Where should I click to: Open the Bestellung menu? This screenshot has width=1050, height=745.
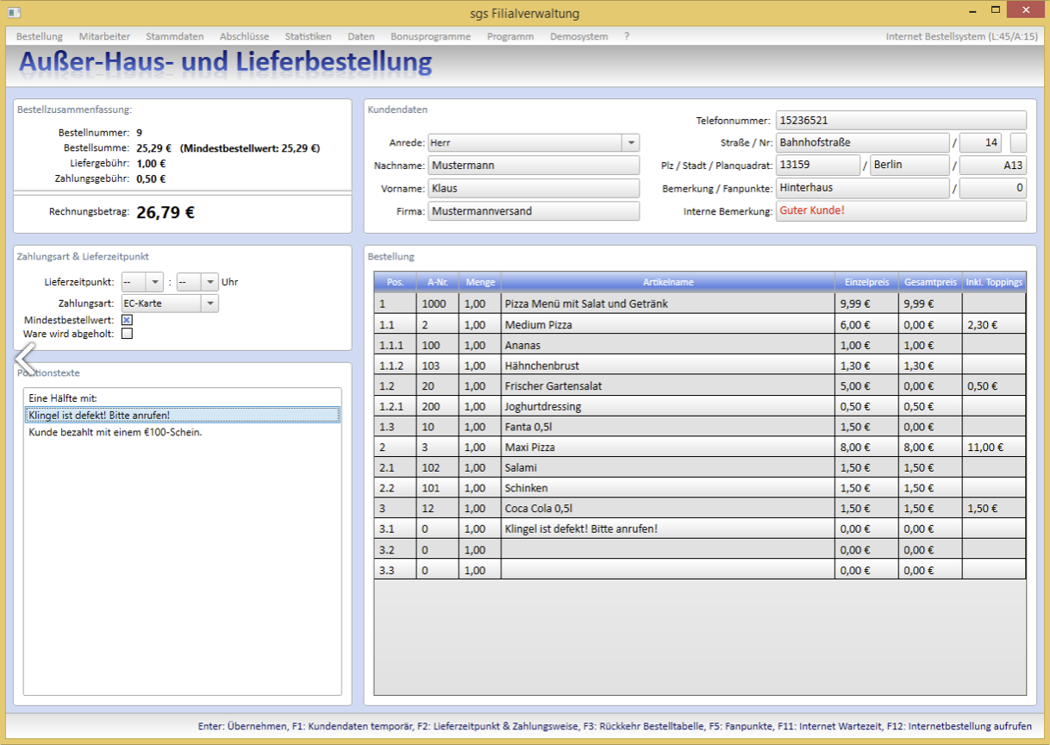pyautogui.click(x=40, y=37)
